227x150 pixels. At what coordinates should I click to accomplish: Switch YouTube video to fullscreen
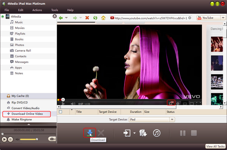[199, 103]
